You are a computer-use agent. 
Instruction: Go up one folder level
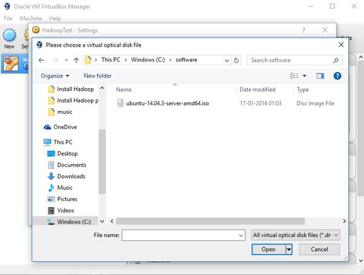pyautogui.click(x=76, y=61)
